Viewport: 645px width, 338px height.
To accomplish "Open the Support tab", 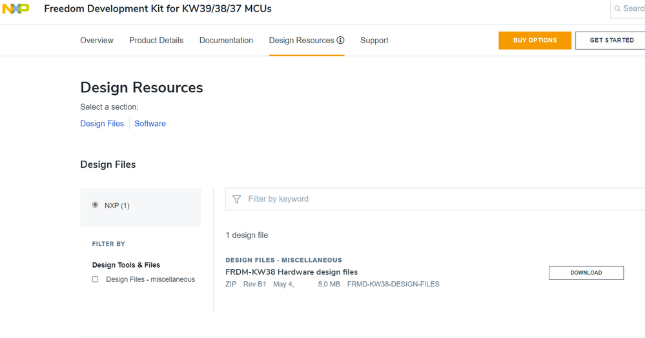I will click(x=374, y=40).
